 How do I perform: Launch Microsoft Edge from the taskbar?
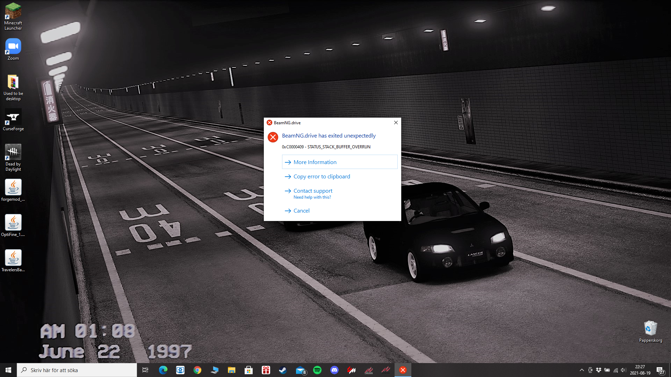point(163,370)
